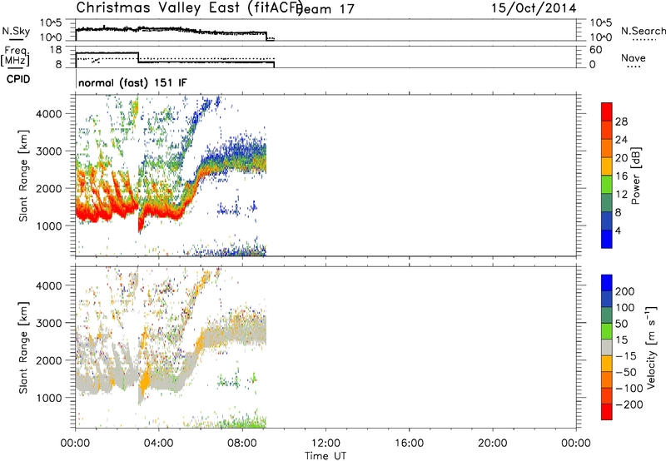Click the -100 label on Velocity scale

(629, 389)
